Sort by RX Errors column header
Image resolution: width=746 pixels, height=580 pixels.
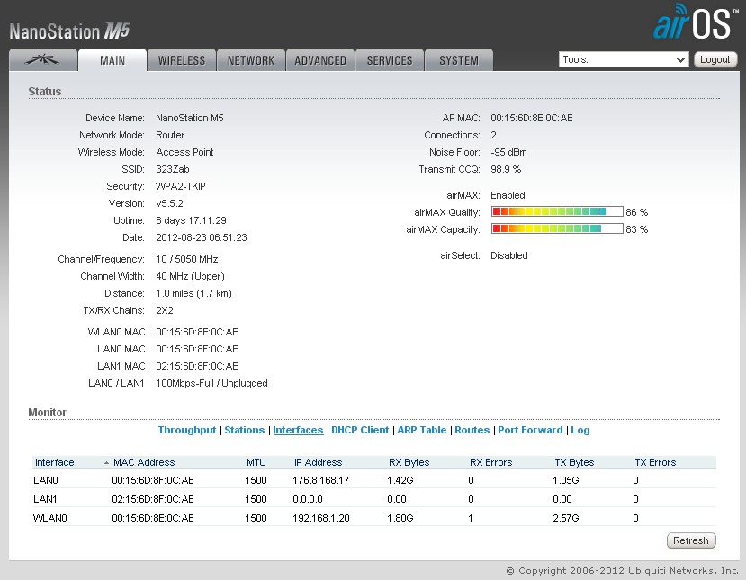point(491,462)
